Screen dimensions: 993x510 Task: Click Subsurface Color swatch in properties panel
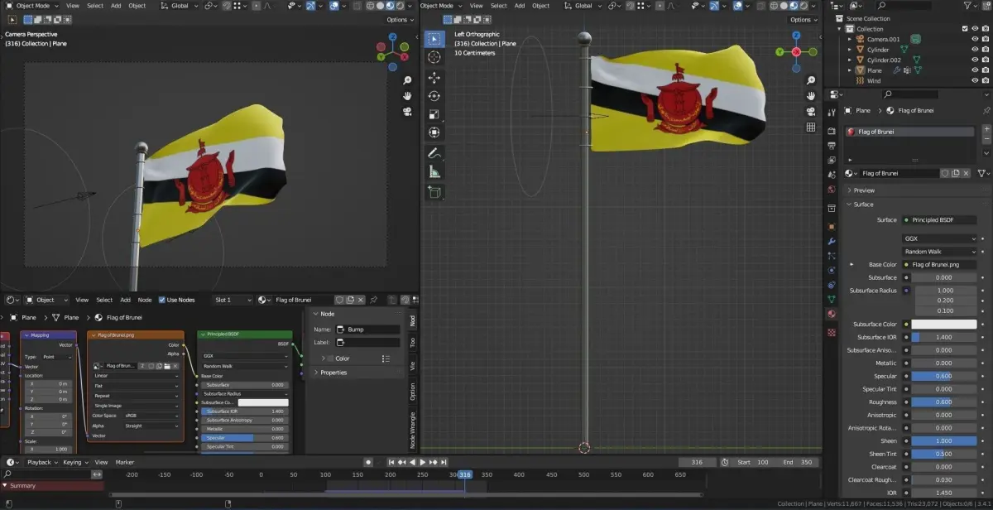[943, 325]
